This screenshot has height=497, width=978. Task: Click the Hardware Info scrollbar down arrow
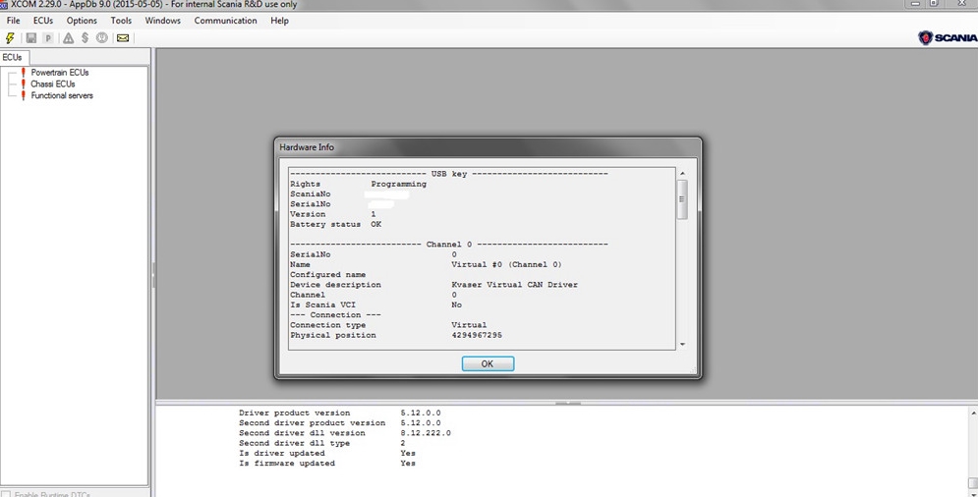click(682, 345)
